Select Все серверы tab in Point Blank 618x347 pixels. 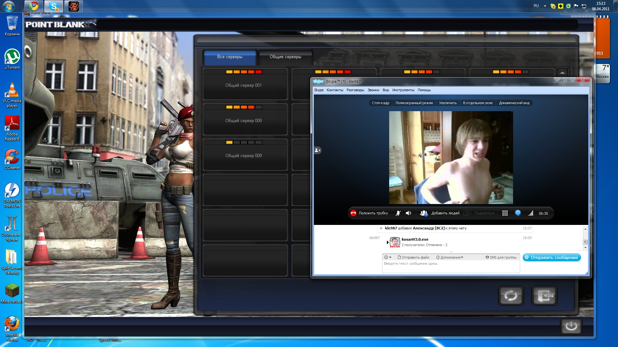pyautogui.click(x=229, y=57)
